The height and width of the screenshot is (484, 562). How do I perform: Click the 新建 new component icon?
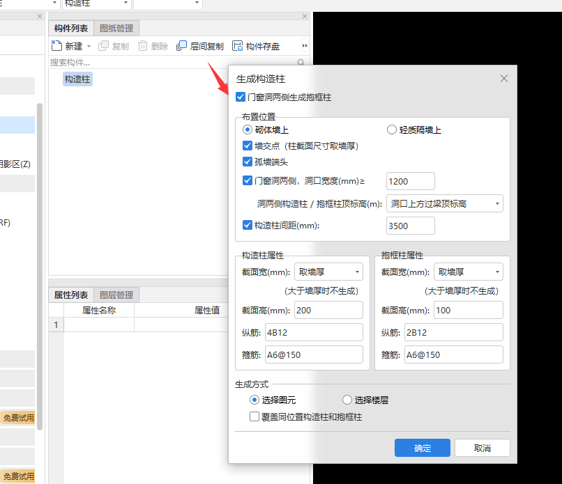coord(56,46)
